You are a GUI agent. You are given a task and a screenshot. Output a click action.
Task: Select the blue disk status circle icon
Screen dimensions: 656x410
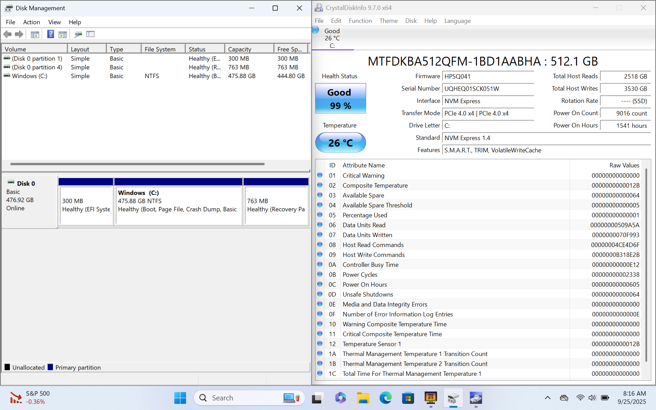point(316,30)
